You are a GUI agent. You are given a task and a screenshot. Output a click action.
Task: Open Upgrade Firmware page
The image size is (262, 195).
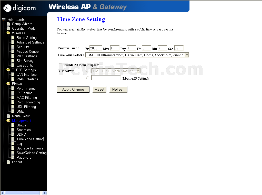point(30,148)
